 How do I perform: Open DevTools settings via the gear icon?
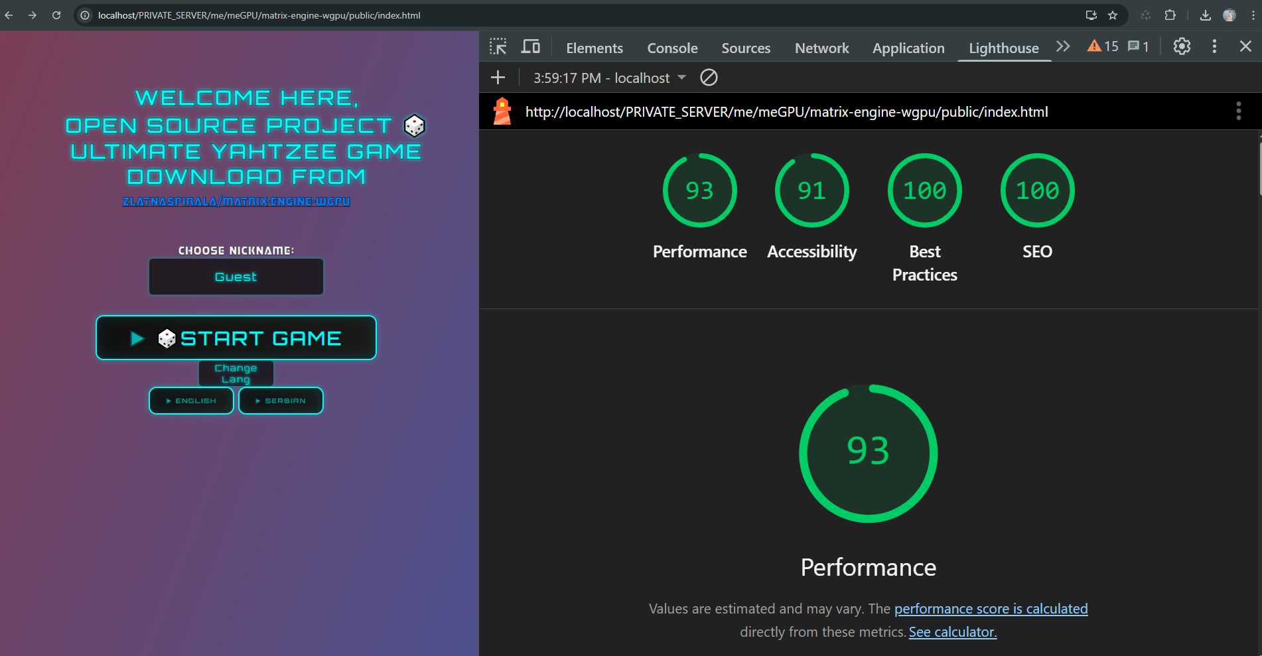pos(1181,46)
